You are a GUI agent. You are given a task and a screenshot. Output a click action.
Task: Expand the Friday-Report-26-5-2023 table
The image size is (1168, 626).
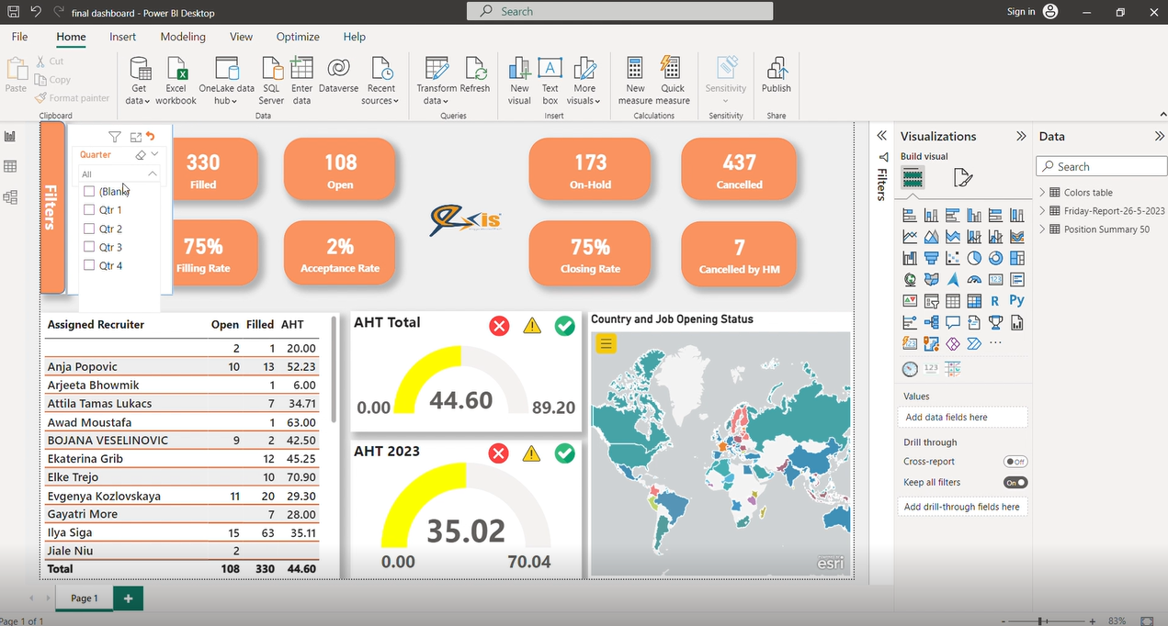(x=1043, y=211)
